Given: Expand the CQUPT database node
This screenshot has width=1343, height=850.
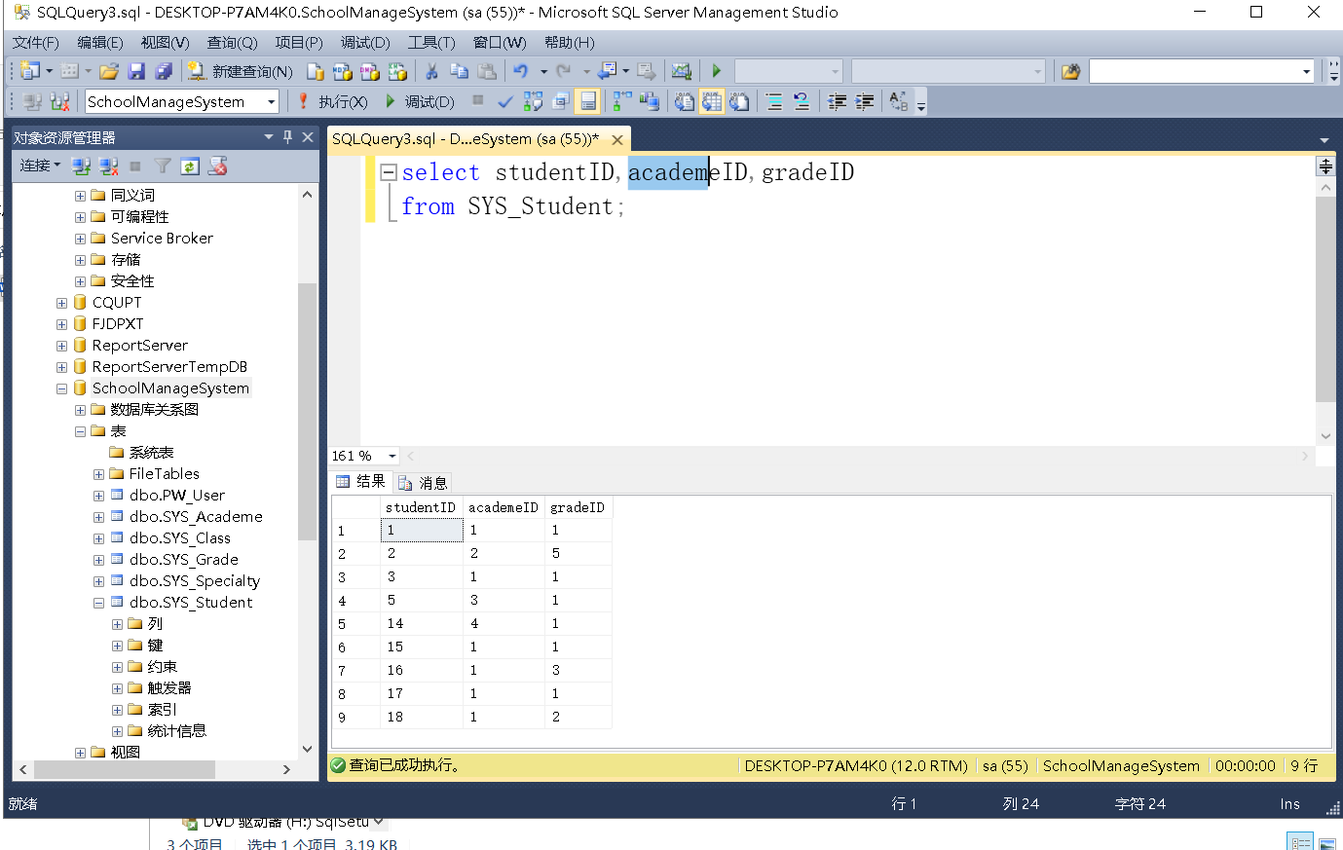Looking at the screenshot, I should (61, 303).
